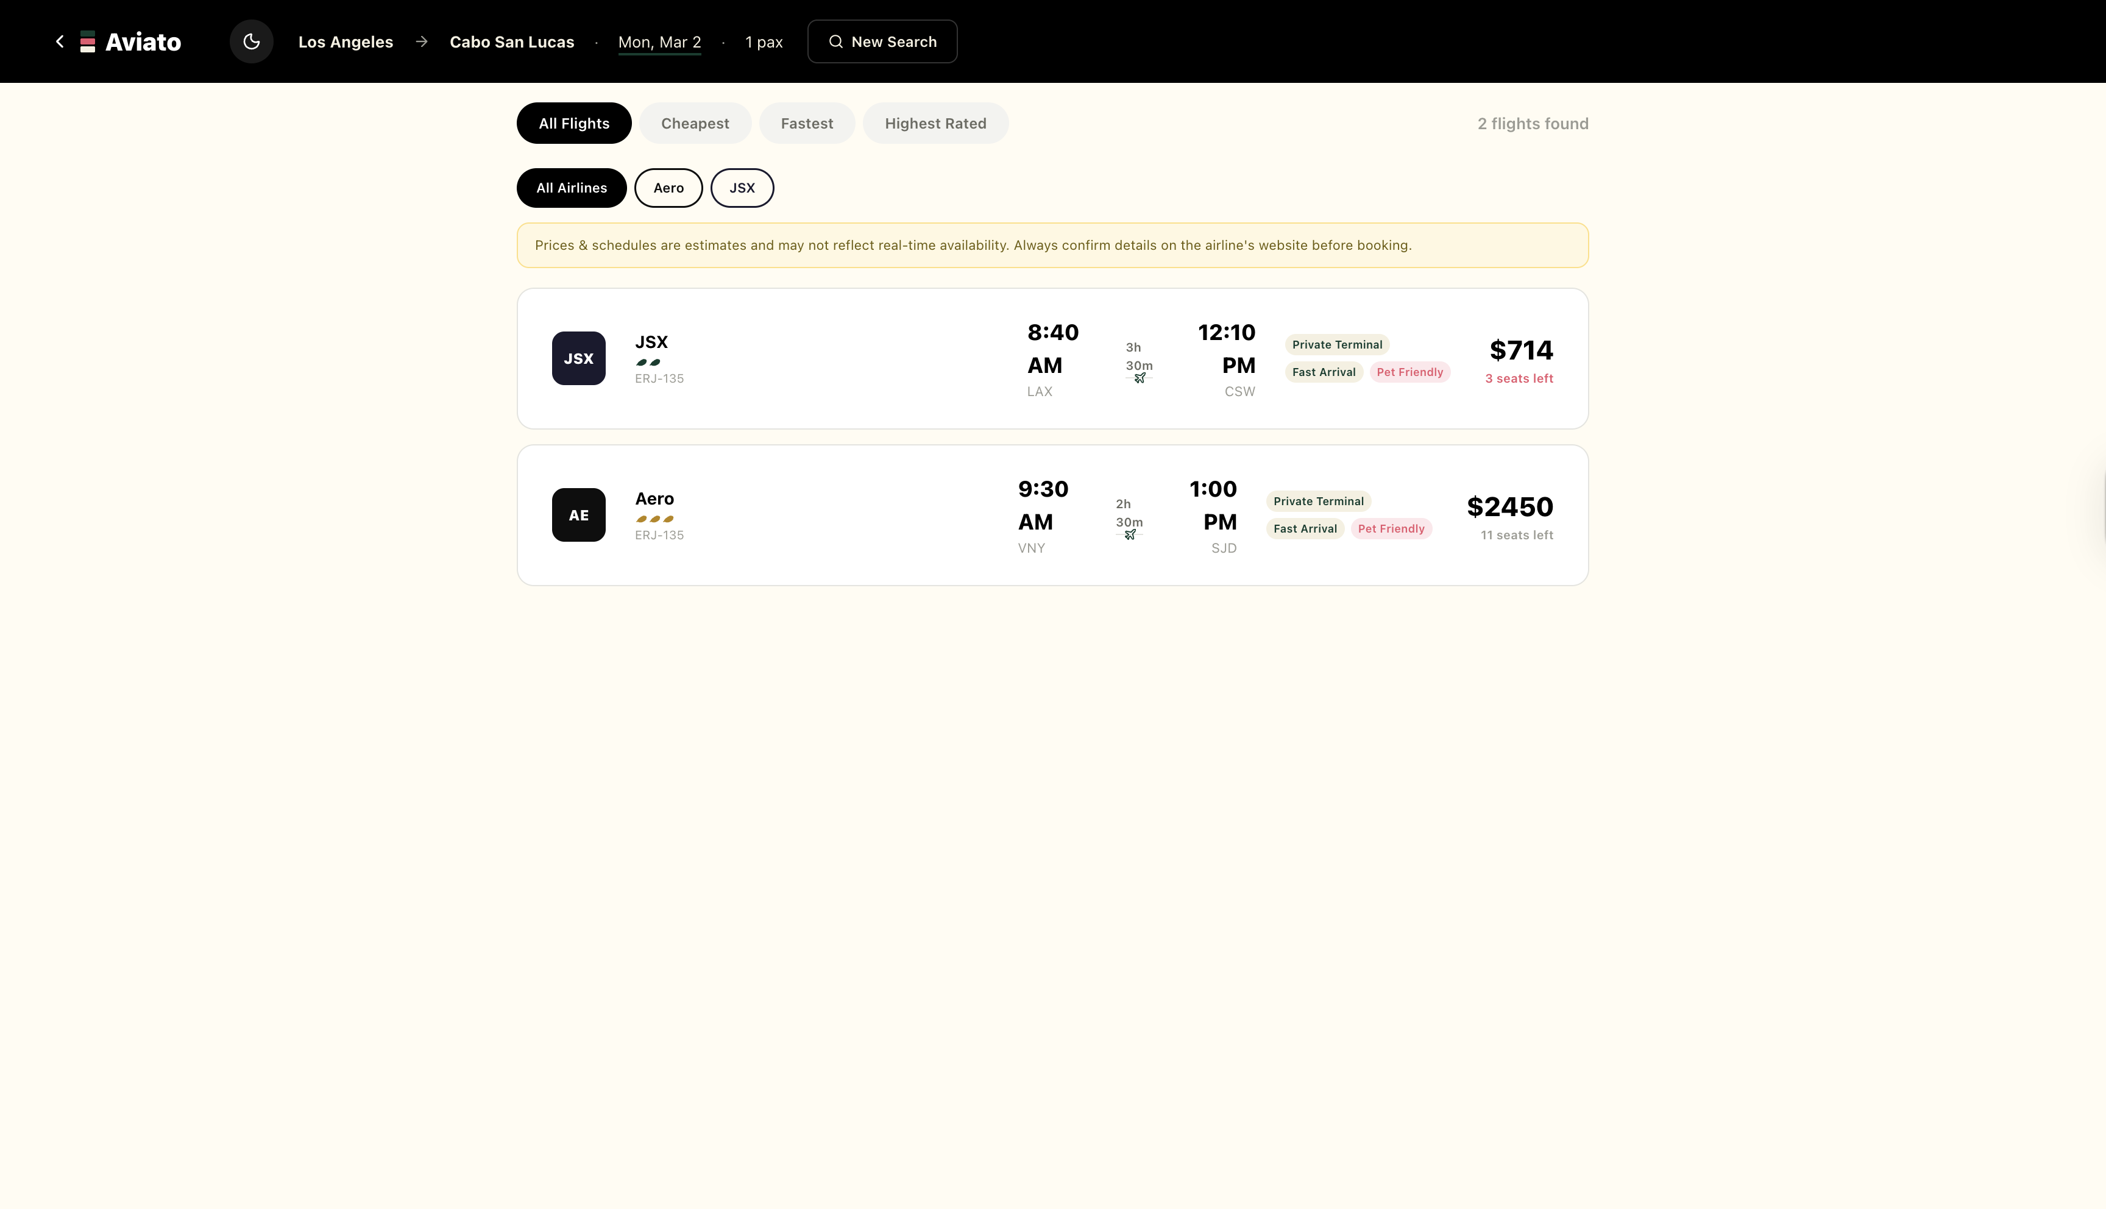Click the arrow between Los Angeles and Cabo San Lucas
This screenshot has height=1209, width=2106.
421,41
